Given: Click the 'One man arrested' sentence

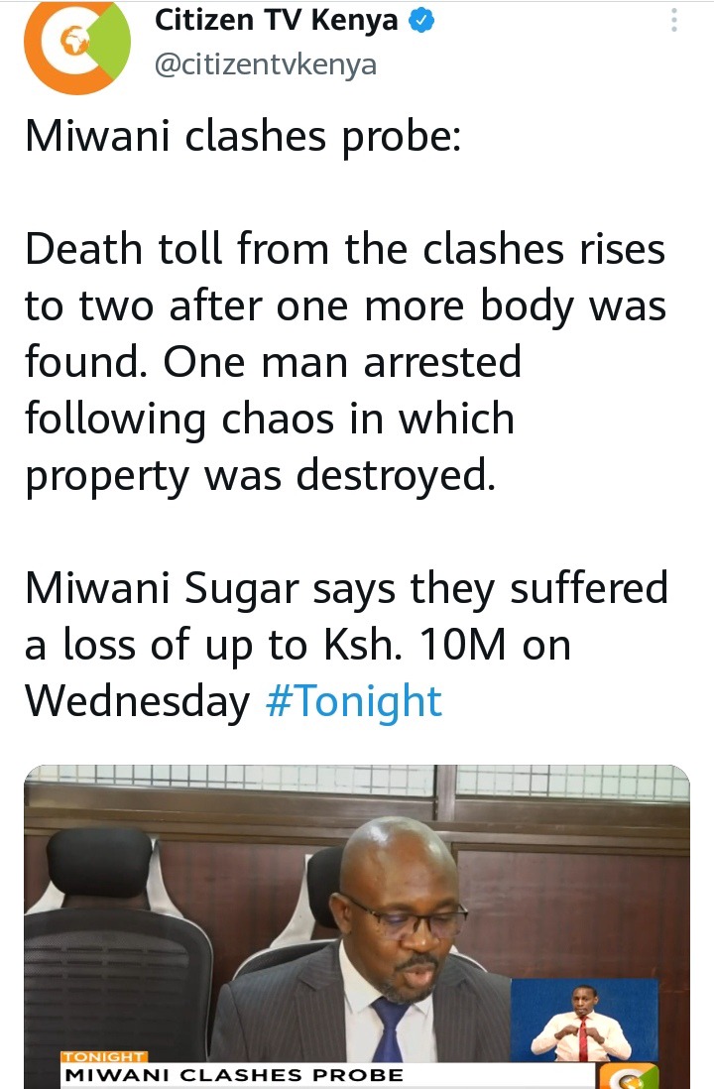Looking at the screenshot, I should [x=342, y=362].
